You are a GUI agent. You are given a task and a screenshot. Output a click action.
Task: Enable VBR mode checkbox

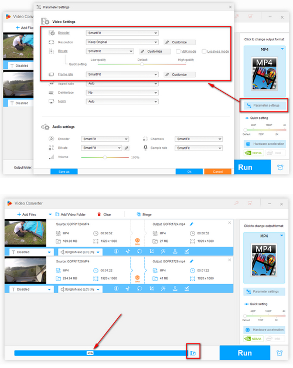pyautogui.click(x=178, y=51)
